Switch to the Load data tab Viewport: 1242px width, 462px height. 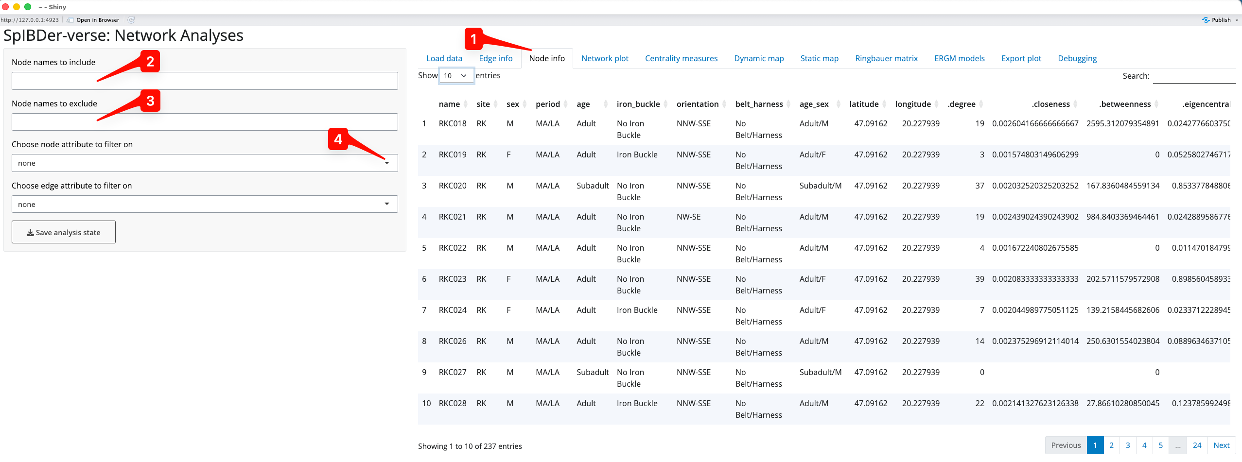(444, 58)
